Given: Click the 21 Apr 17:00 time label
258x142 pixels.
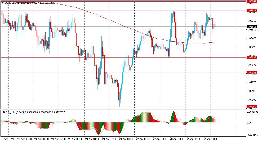Looking at the screenshot, I should click(59, 139).
